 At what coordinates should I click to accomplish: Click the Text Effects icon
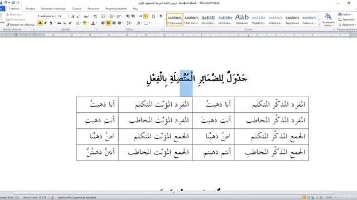pos(78,23)
